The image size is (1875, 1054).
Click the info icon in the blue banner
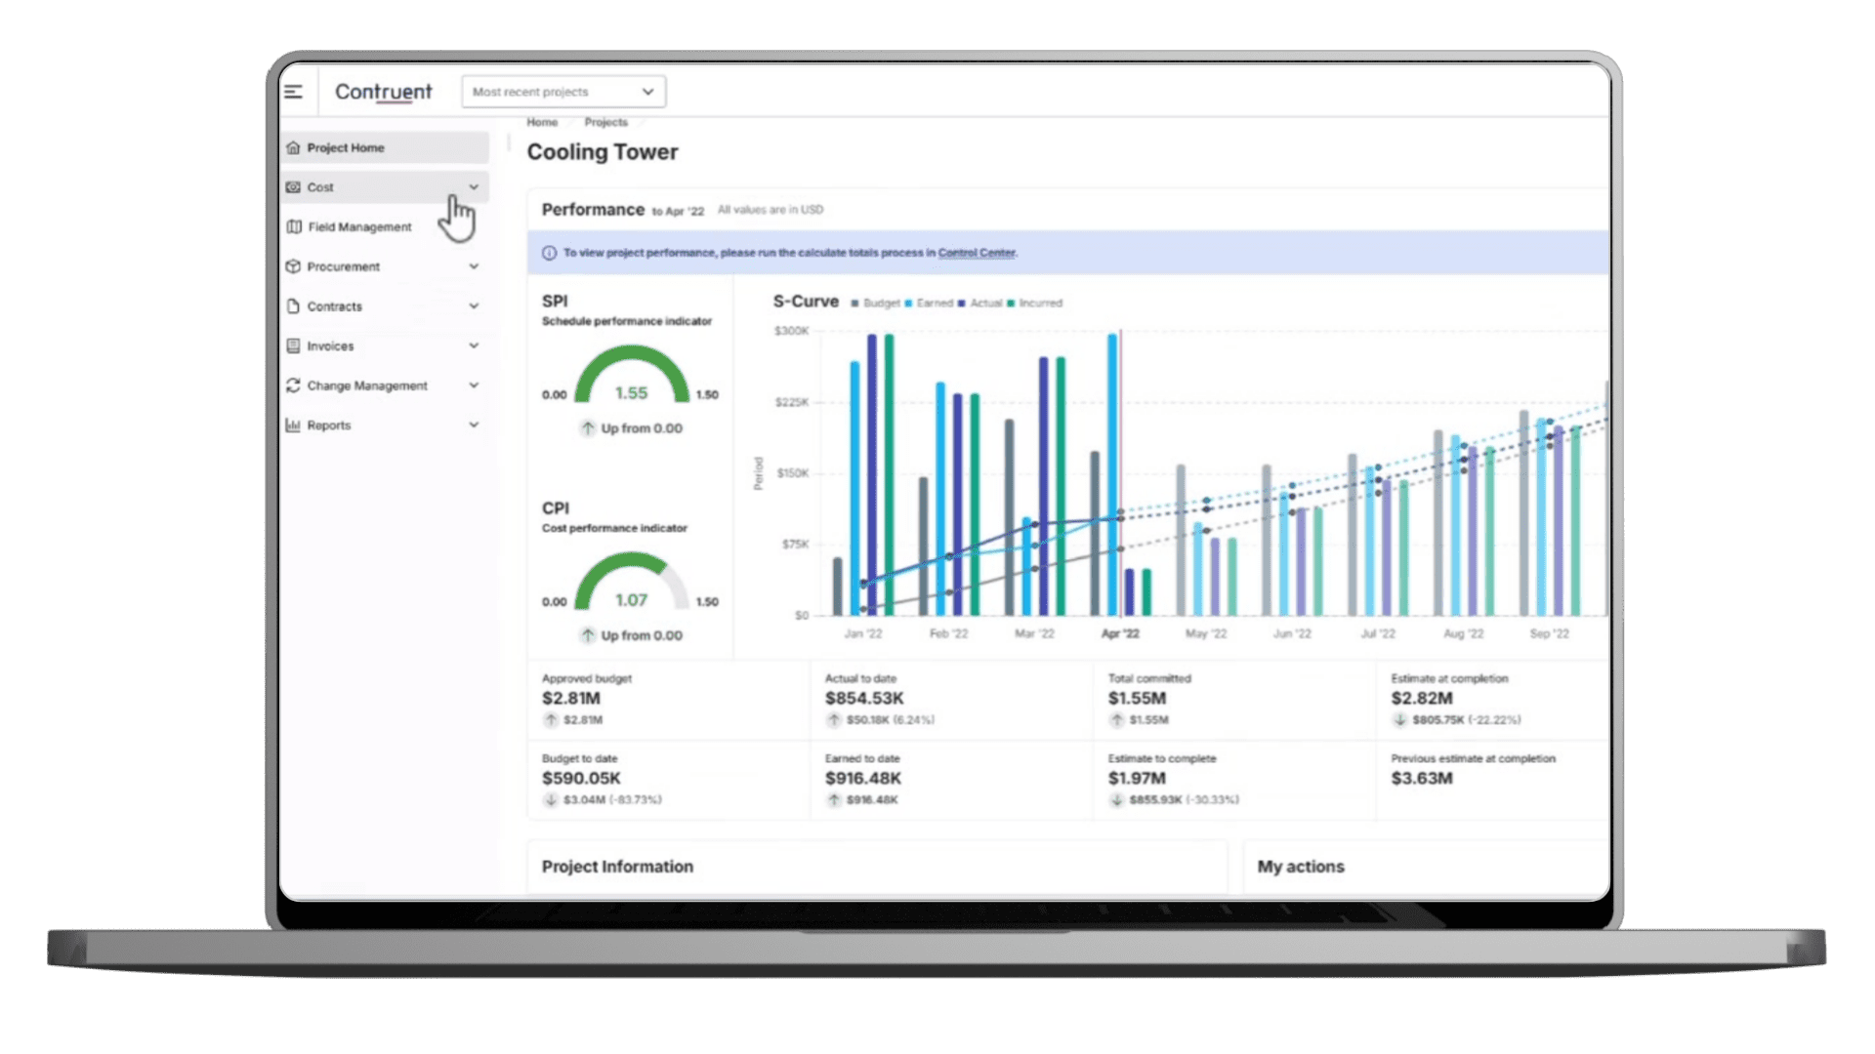549,253
